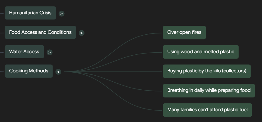
Task: Select the Food Access and Conditions node
Action: coord(40,32)
